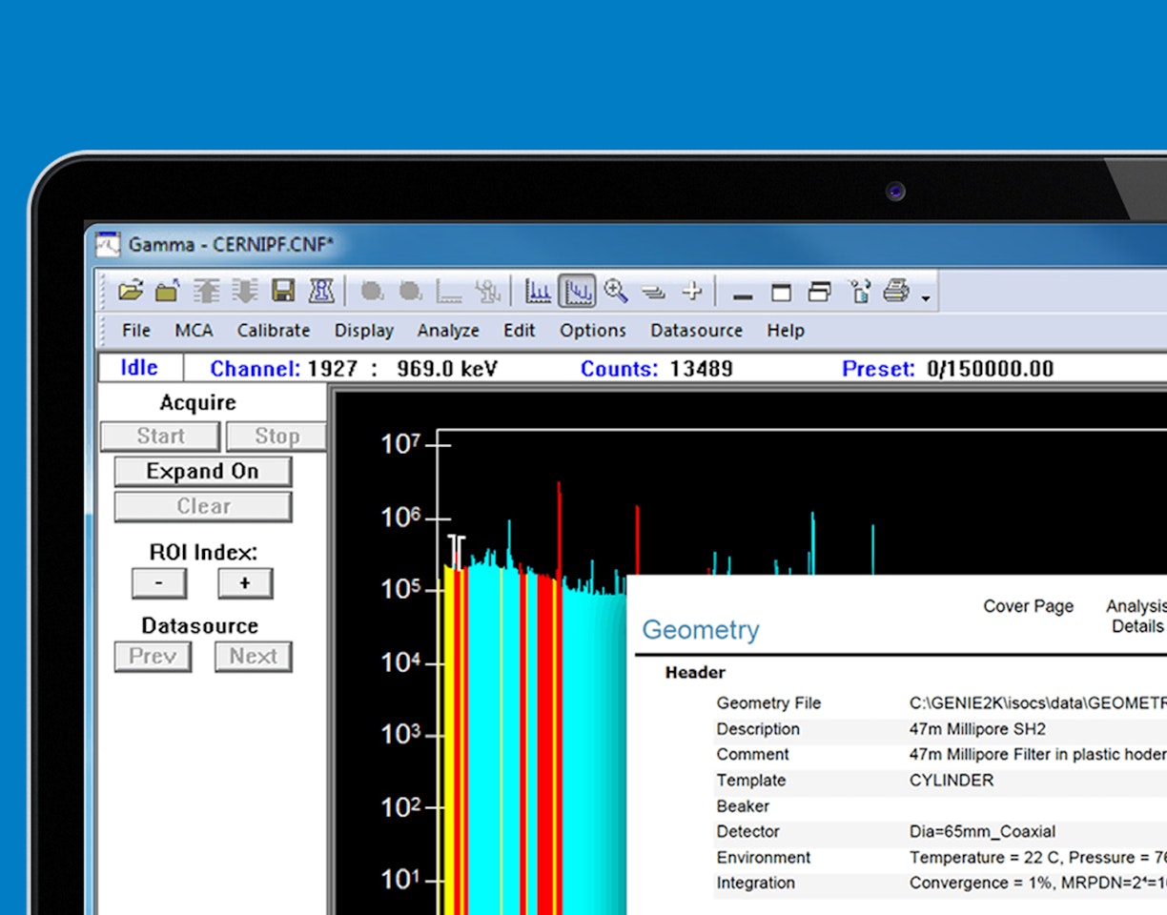
Task: Click the Acquire Start button
Action: (160, 437)
